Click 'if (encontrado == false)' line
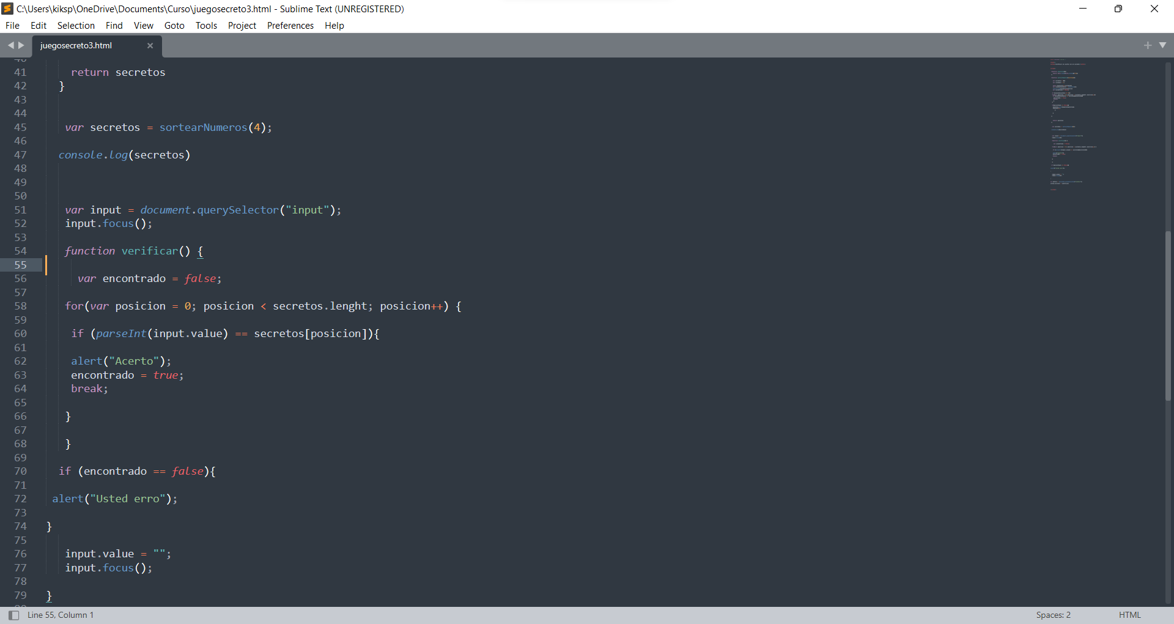 tap(137, 471)
